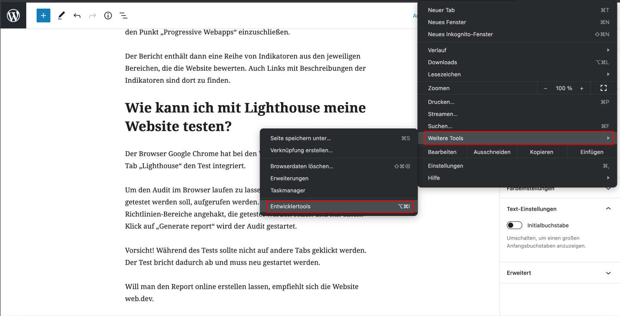
Task: Select the Tools pencil icon
Action: pos(61,15)
